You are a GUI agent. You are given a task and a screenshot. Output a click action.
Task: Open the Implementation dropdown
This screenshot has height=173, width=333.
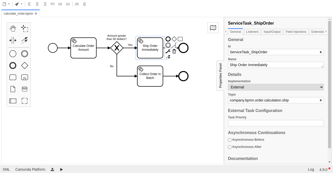pos(276,87)
